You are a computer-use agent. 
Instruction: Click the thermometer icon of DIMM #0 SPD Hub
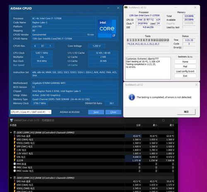(14, 136)
